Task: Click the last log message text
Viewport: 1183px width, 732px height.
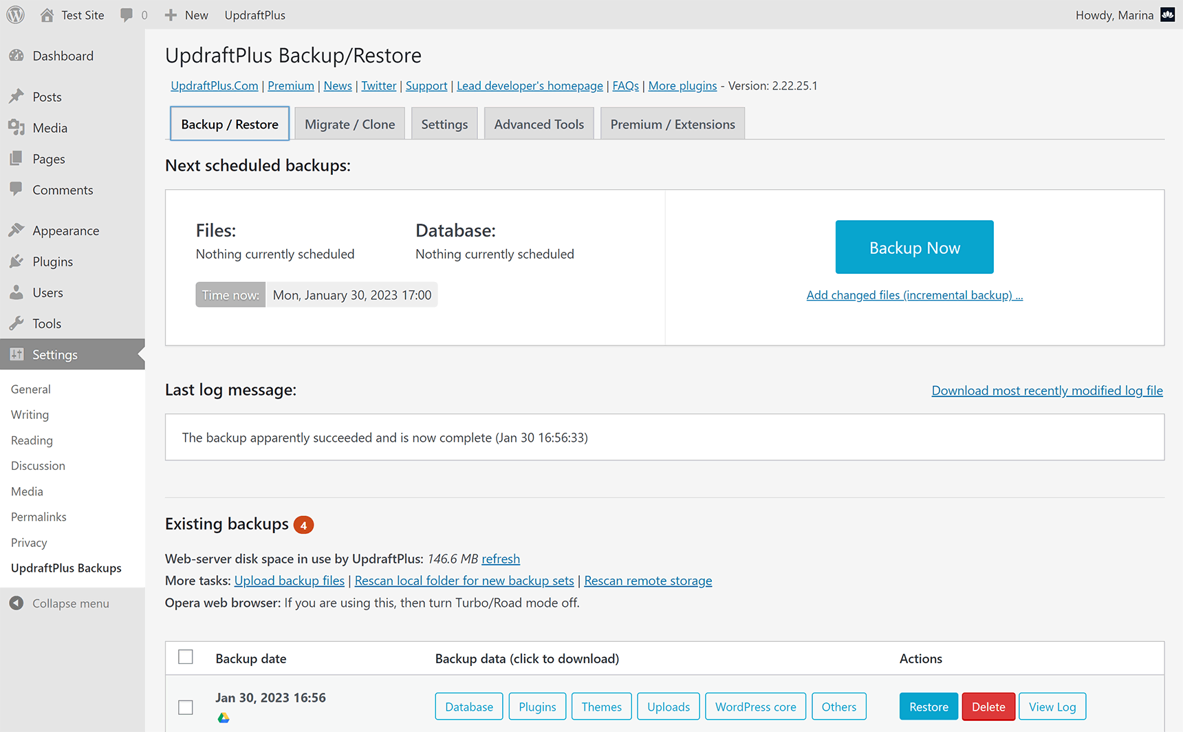Action: pos(384,438)
